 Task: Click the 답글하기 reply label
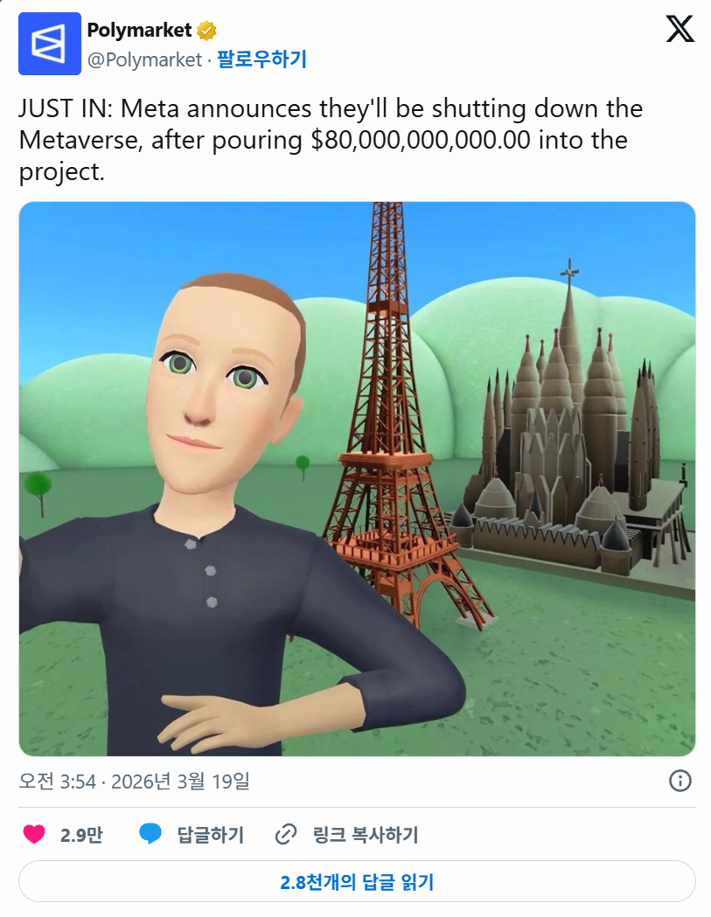(211, 835)
